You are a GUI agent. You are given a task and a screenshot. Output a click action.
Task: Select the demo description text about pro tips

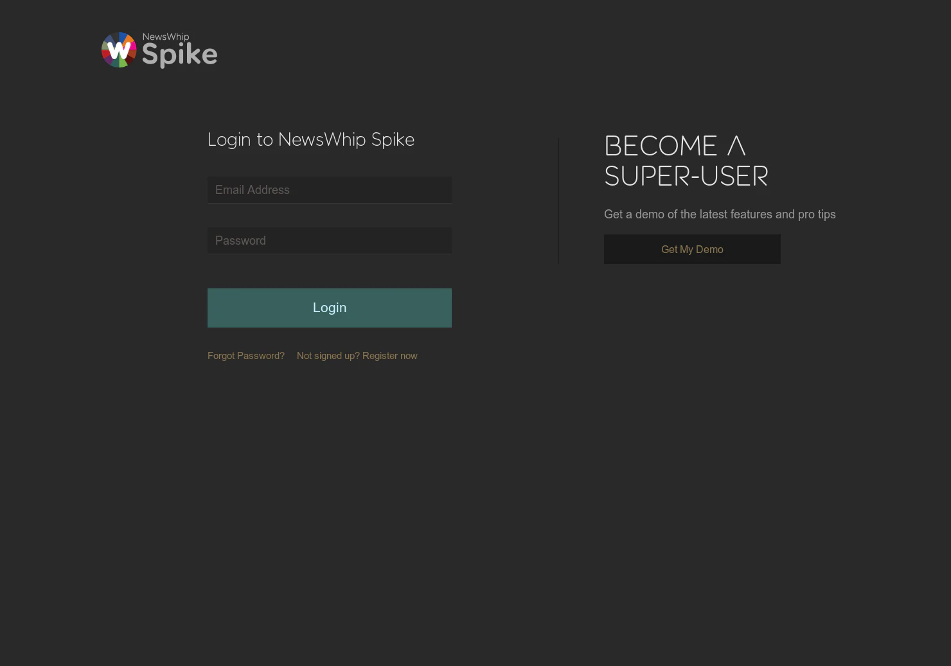[720, 214]
